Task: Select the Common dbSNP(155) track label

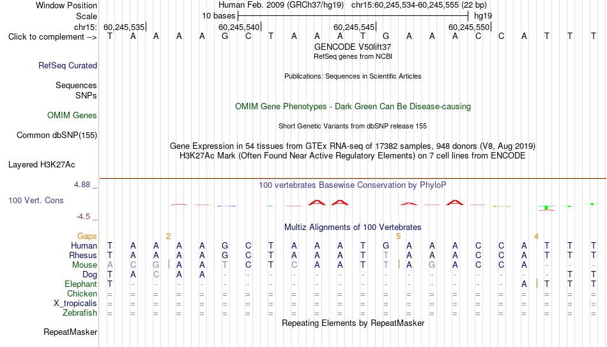Action: (x=56, y=135)
